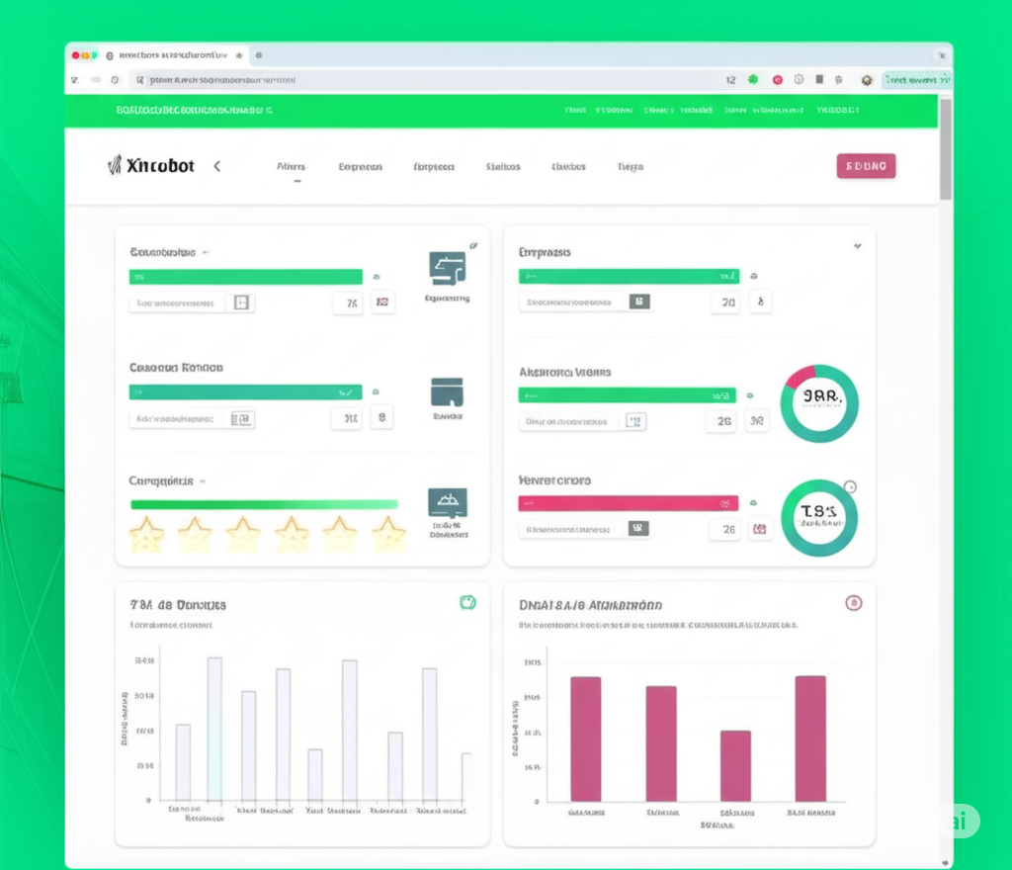Image resolution: width=1012 pixels, height=870 pixels.
Task: Toggle the dark checkbox under the top-right card's green bar
Action: click(639, 302)
